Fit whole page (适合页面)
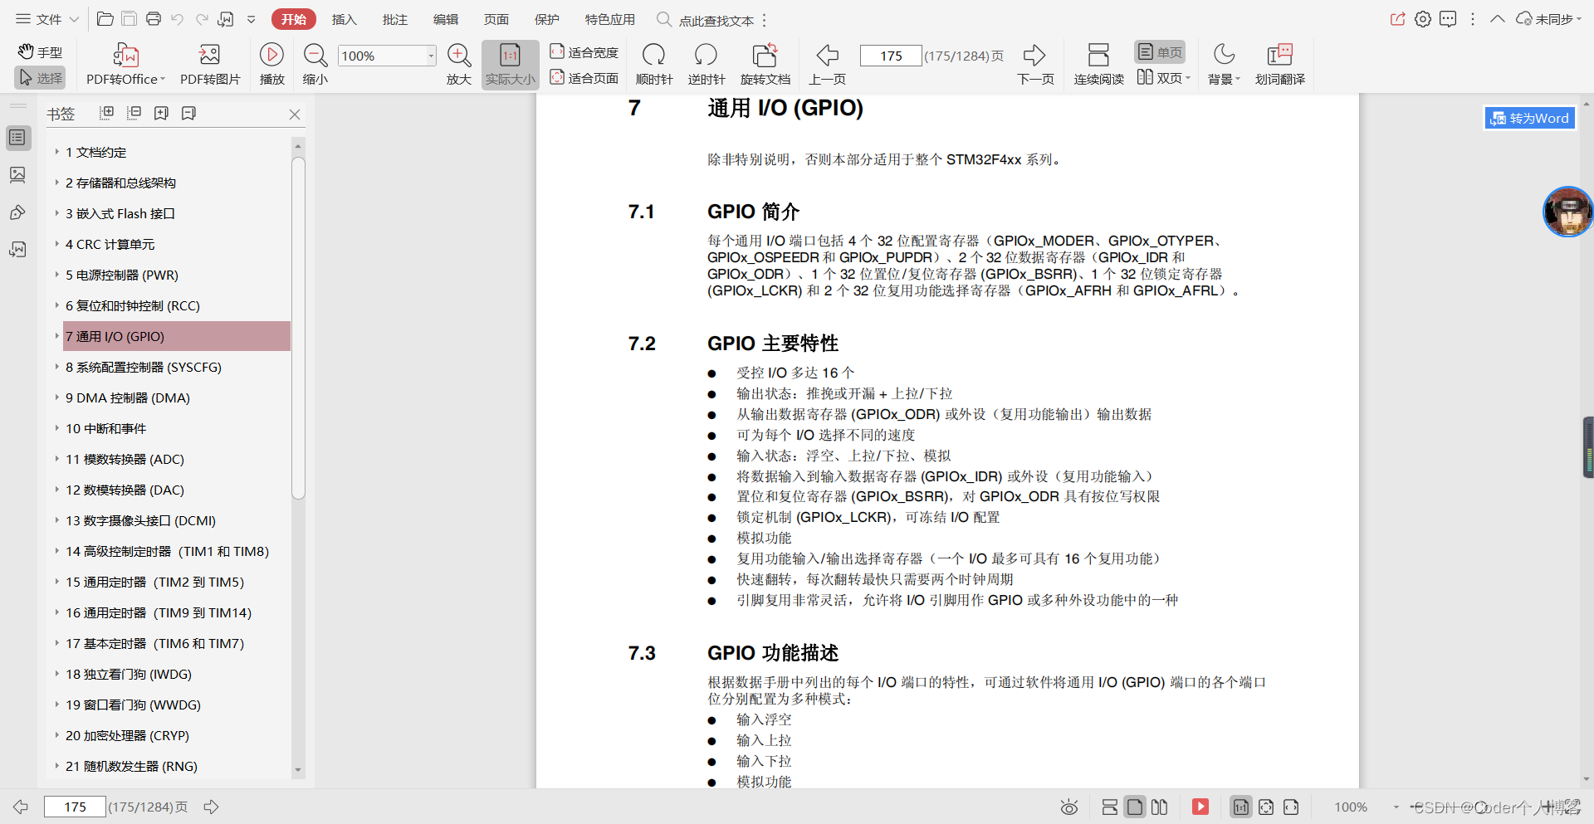 (x=584, y=78)
